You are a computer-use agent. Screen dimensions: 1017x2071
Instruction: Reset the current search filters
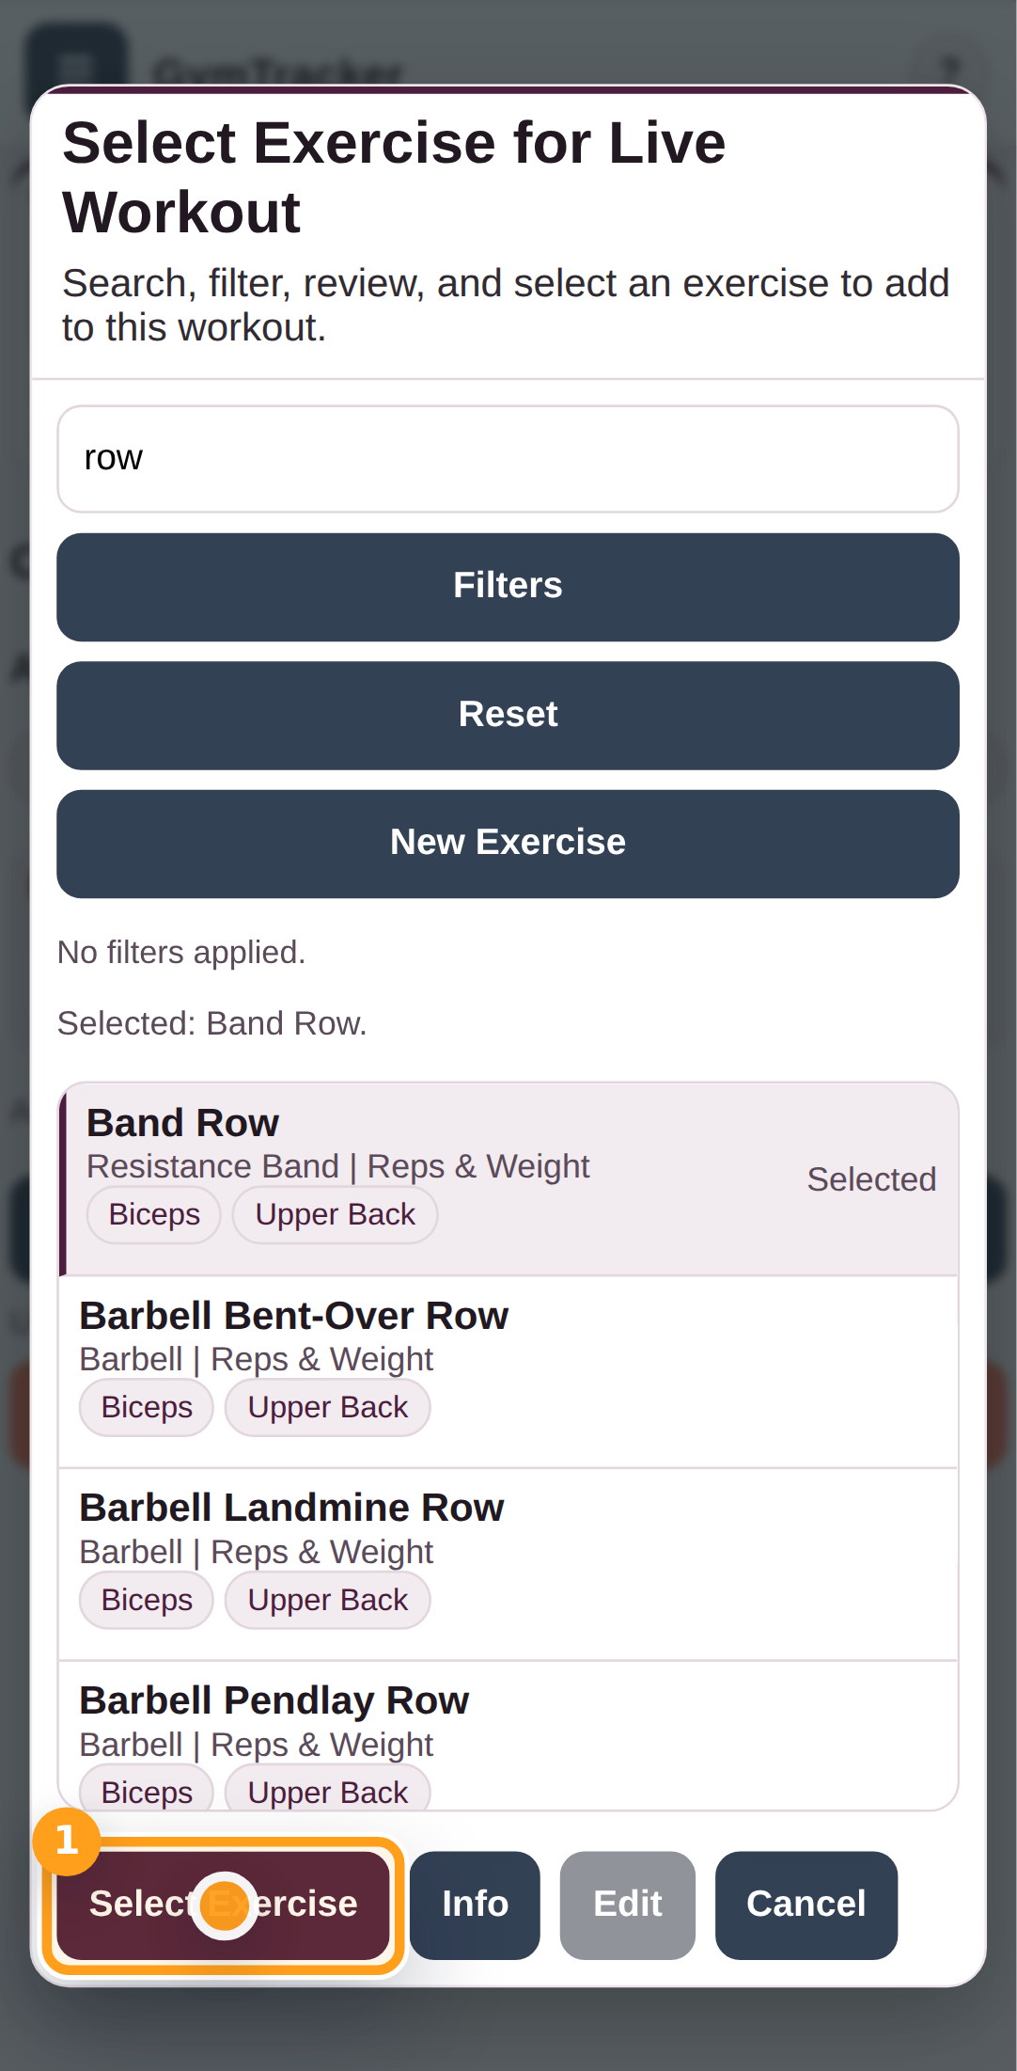pos(508,714)
